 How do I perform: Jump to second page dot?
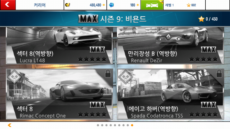coord(102,125)
